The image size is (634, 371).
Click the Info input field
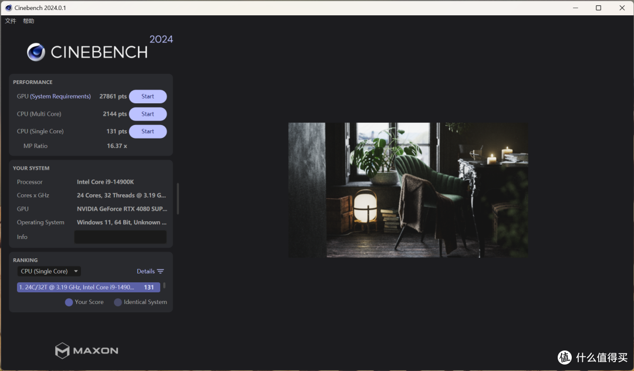[120, 237]
